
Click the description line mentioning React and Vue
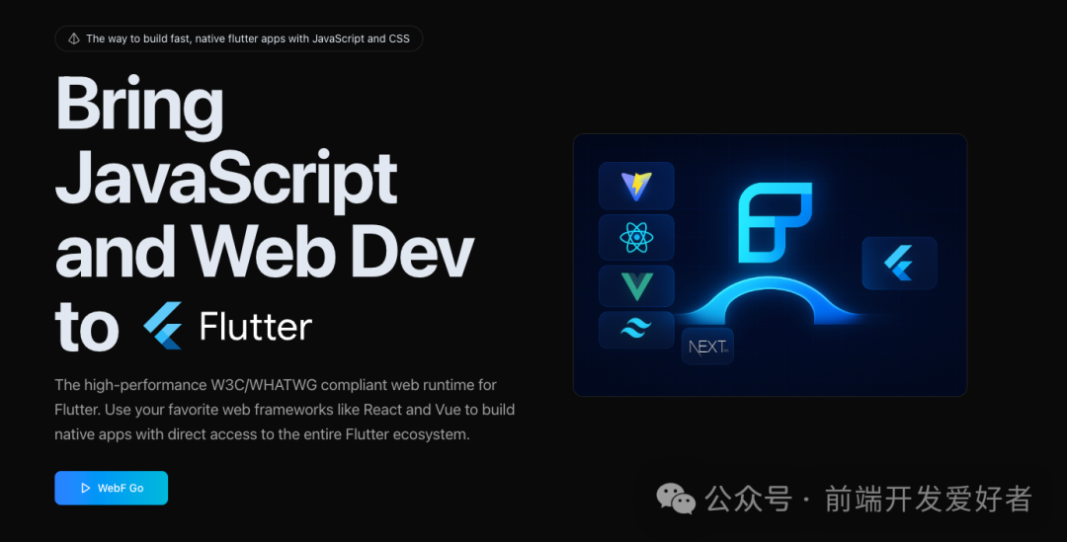click(285, 410)
